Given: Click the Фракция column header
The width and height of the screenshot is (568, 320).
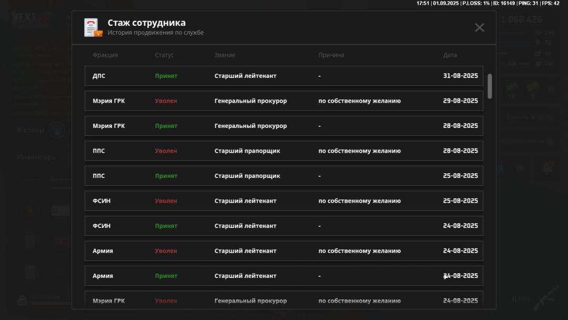Looking at the screenshot, I should (x=105, y=55).
